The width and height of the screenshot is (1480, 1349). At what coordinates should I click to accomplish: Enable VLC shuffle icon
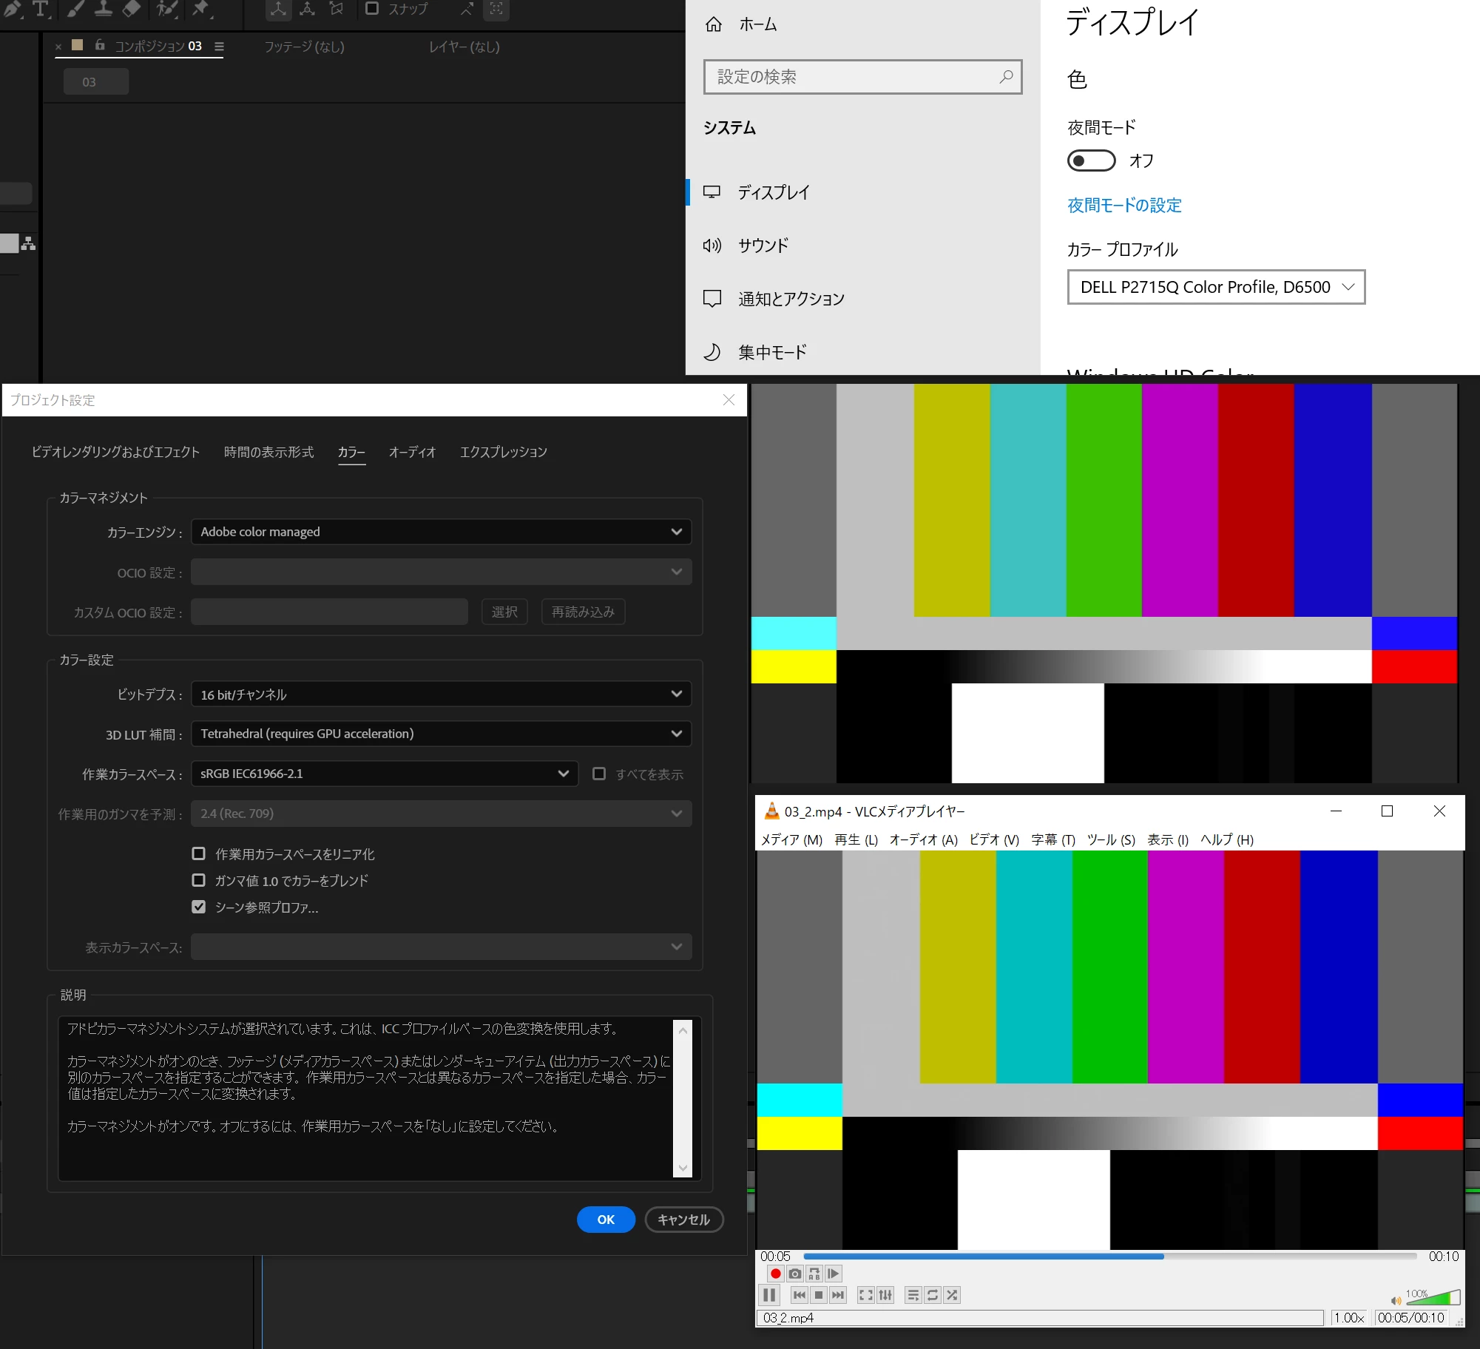point(952,1295)
